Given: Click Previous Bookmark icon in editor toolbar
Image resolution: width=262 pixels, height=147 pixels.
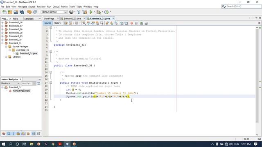Looking at the screenshot, I should click(x=107, y=23).
